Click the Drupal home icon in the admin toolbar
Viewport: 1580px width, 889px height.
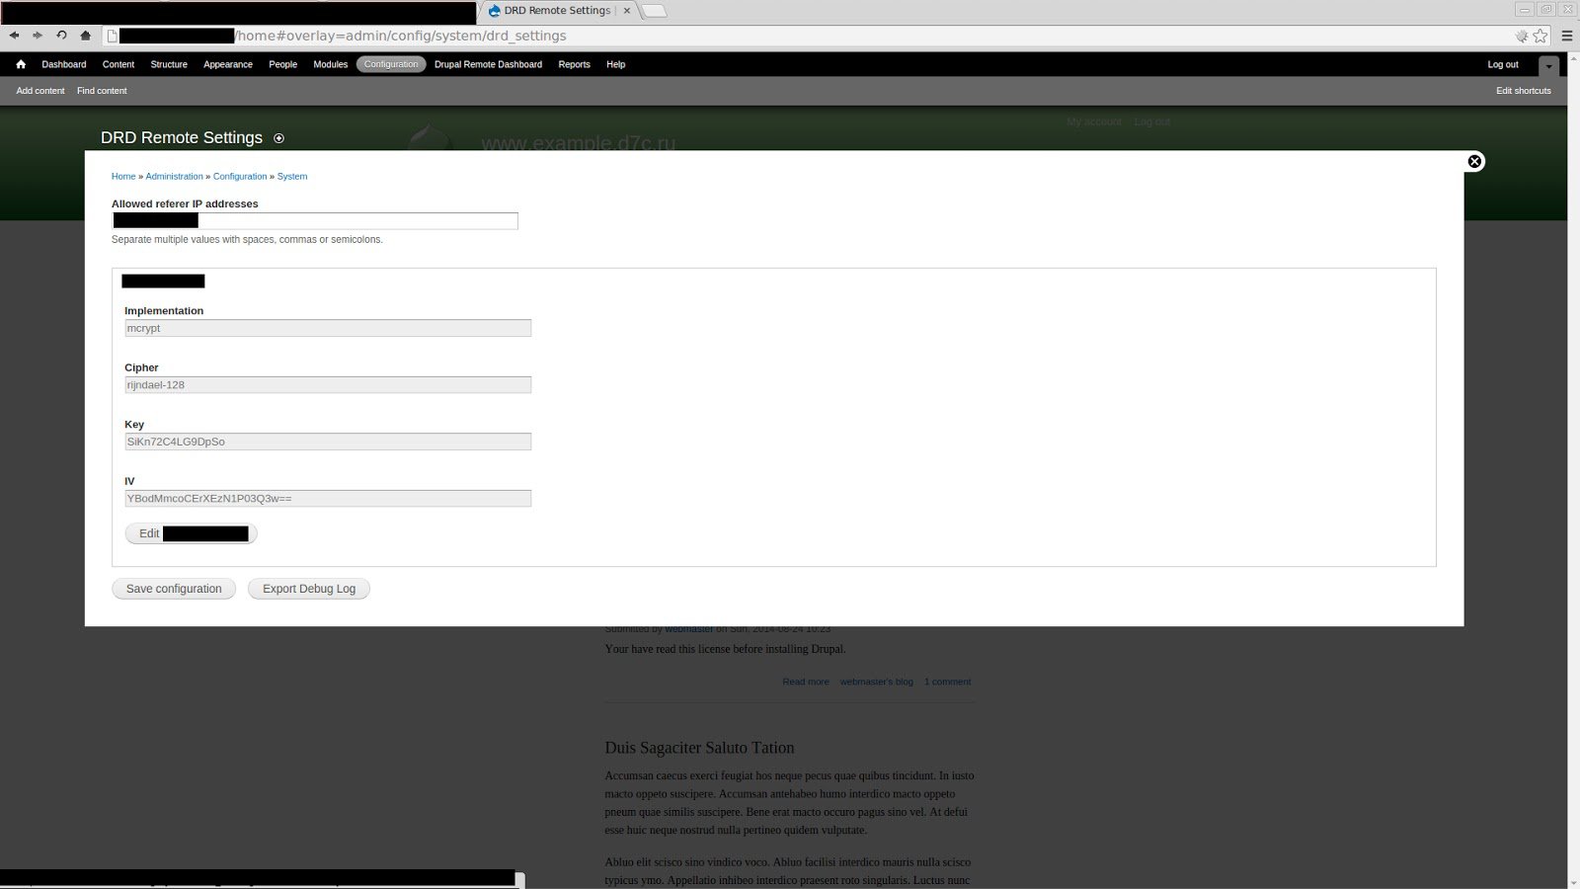pyautogui.click(x=20, y=64)
